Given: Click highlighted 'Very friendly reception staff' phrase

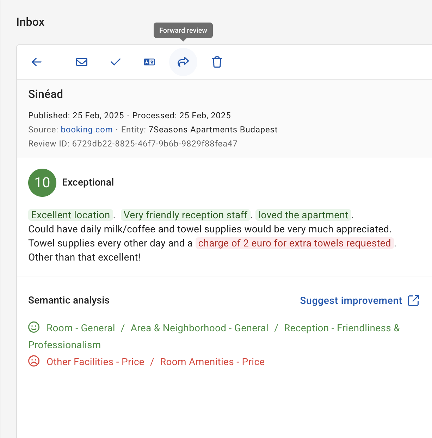Looking at the screenshot, I should click(186, 215).
